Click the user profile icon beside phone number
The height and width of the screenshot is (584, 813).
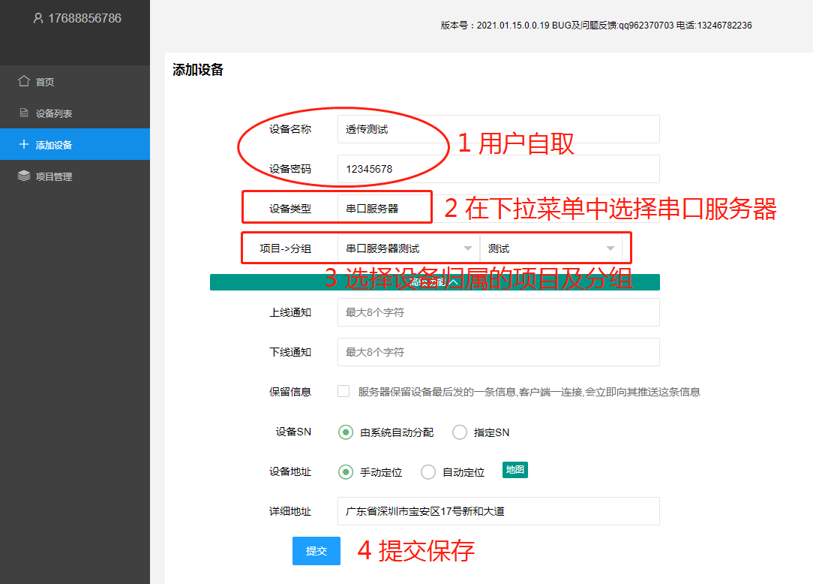(x=38, y=18)
